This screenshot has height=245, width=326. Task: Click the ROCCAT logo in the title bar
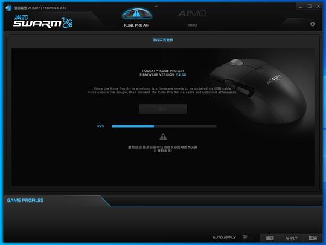tap(8, 8)
